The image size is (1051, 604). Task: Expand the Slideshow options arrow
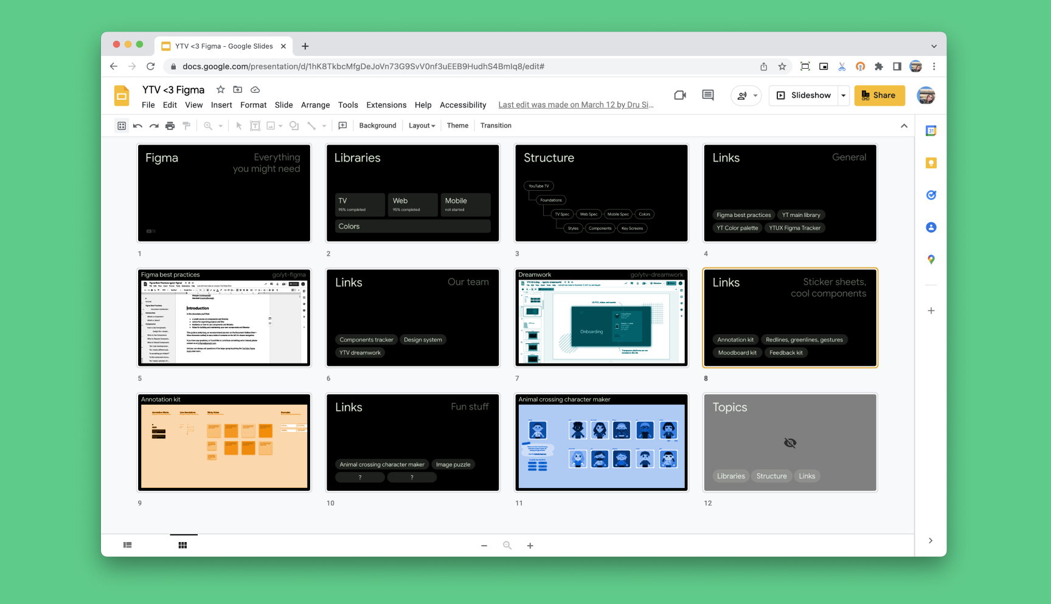844,95
